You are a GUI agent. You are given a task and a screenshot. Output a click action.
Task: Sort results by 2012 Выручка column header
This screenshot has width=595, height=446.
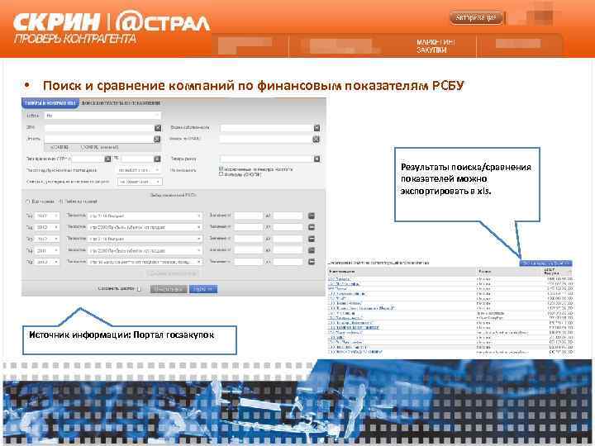click(551, 271)
